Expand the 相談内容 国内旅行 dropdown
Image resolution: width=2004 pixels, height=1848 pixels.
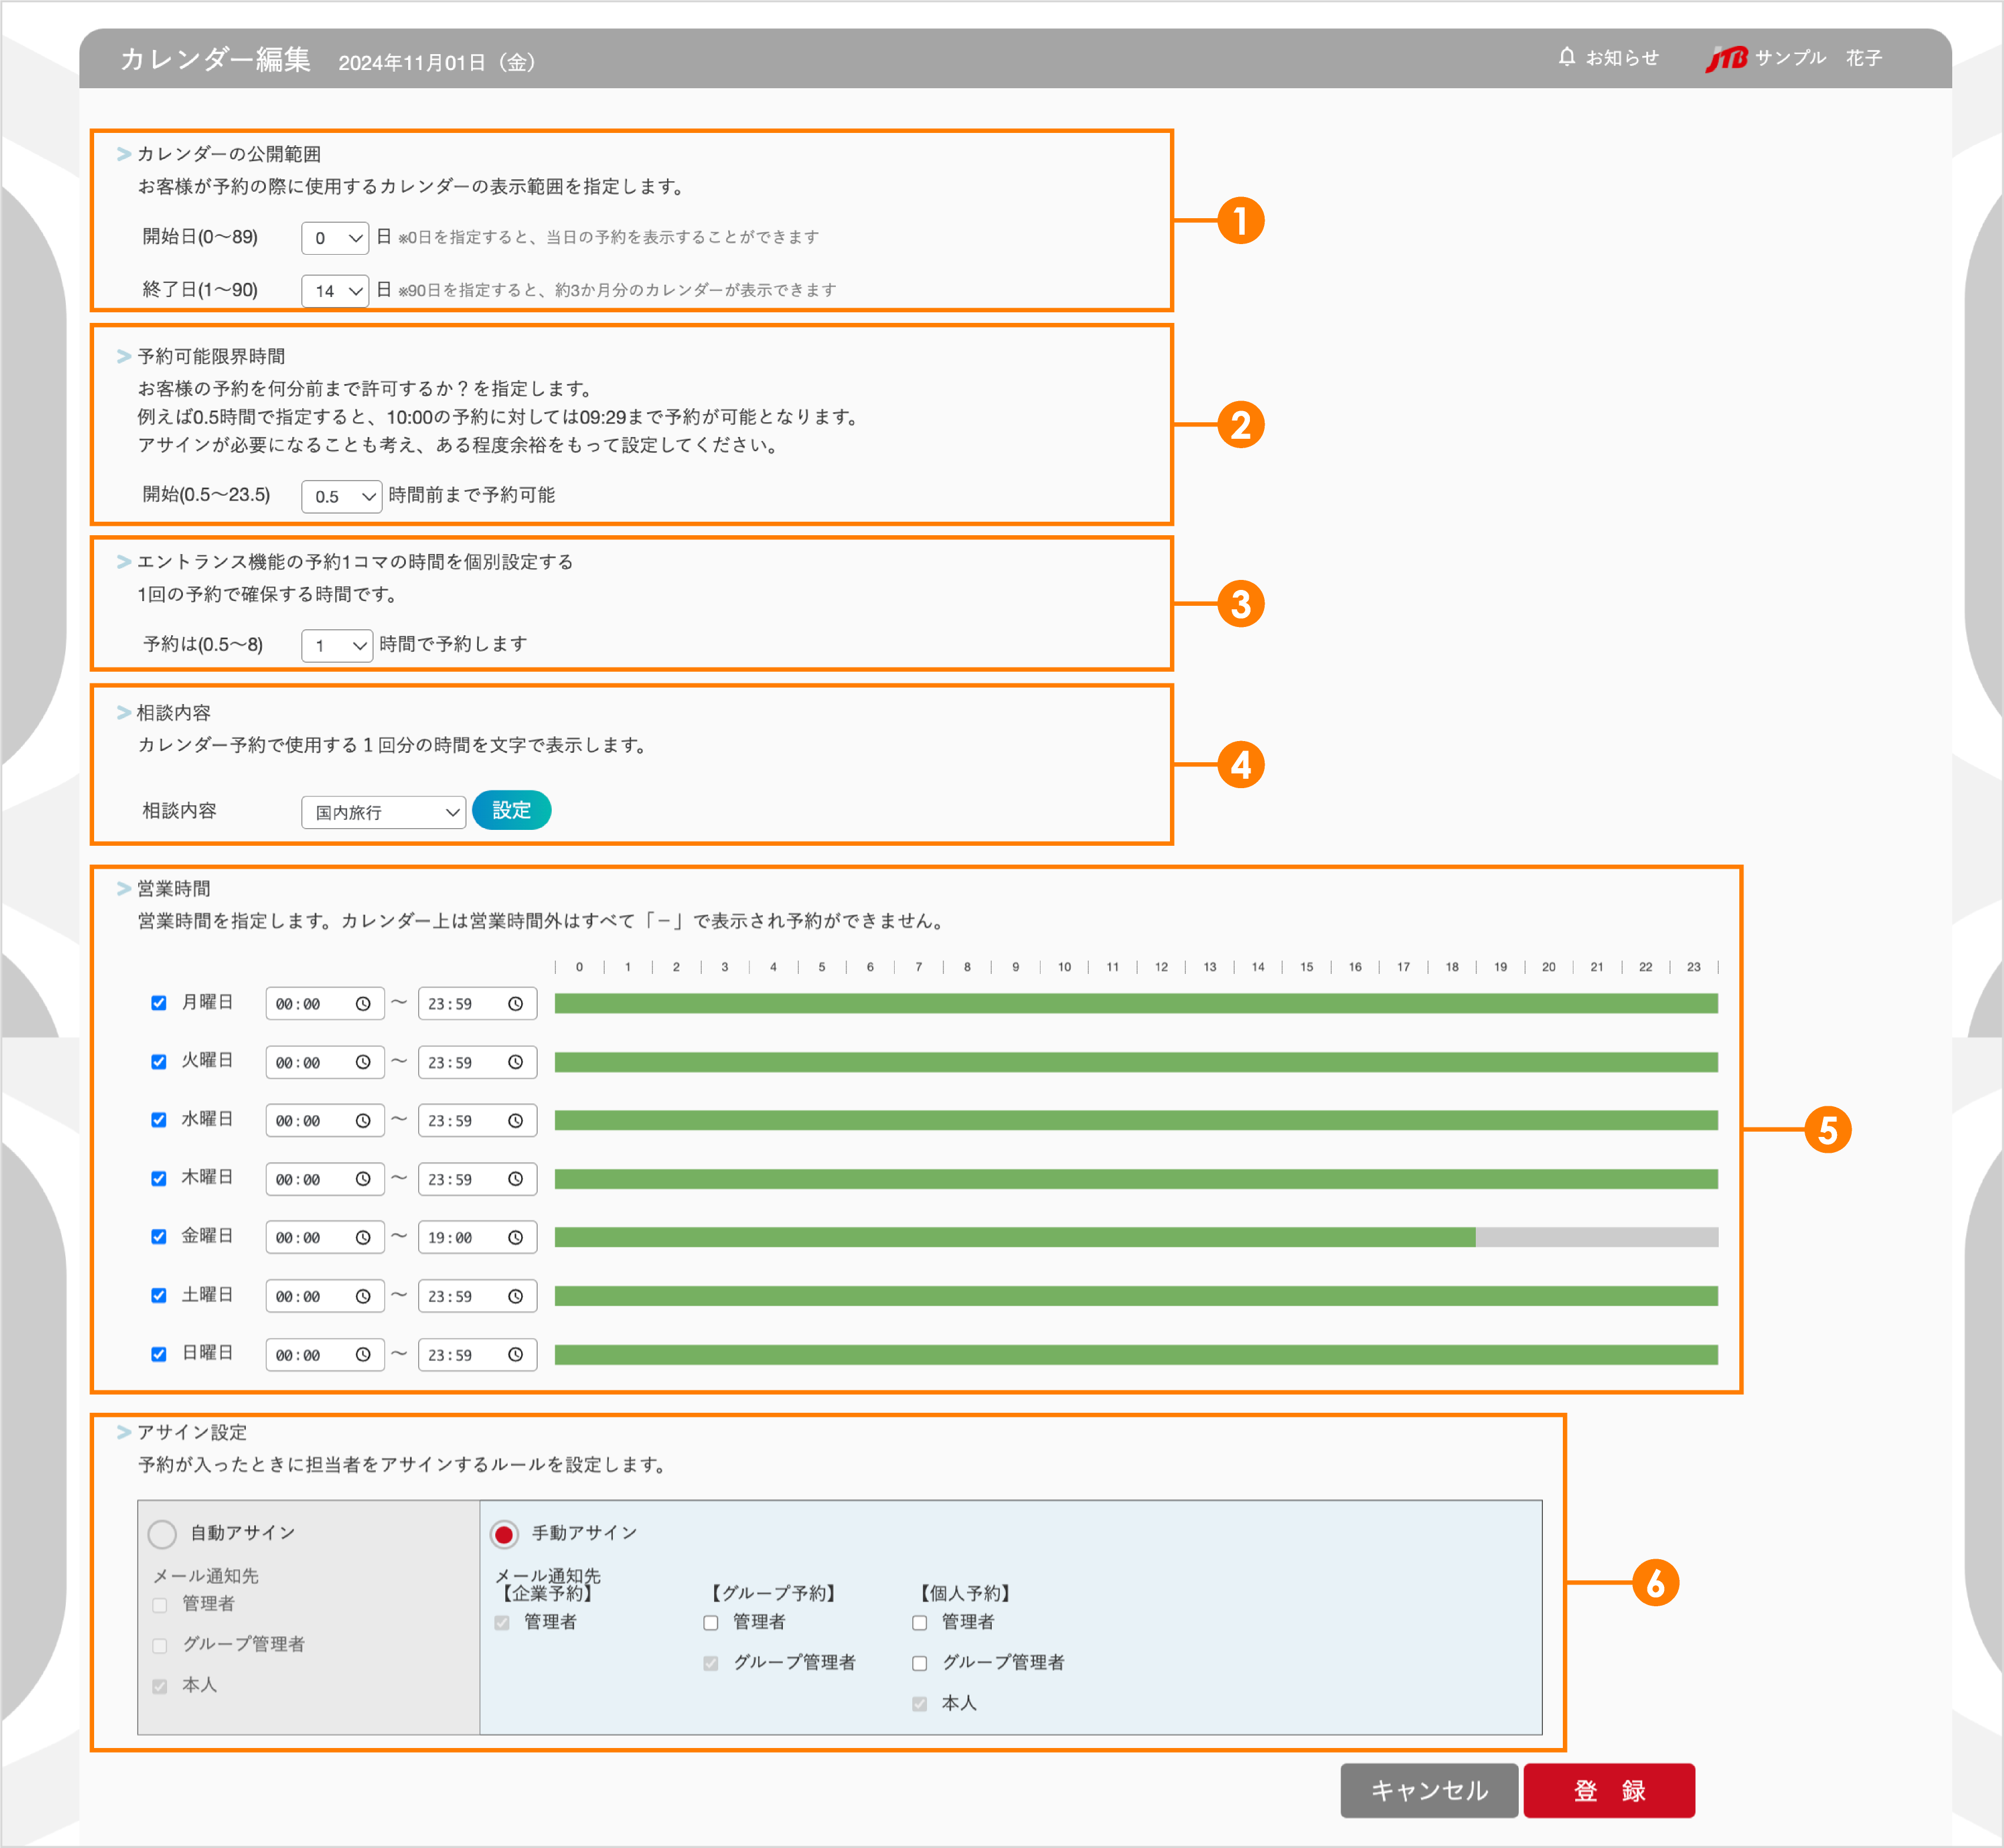point(384,812)
